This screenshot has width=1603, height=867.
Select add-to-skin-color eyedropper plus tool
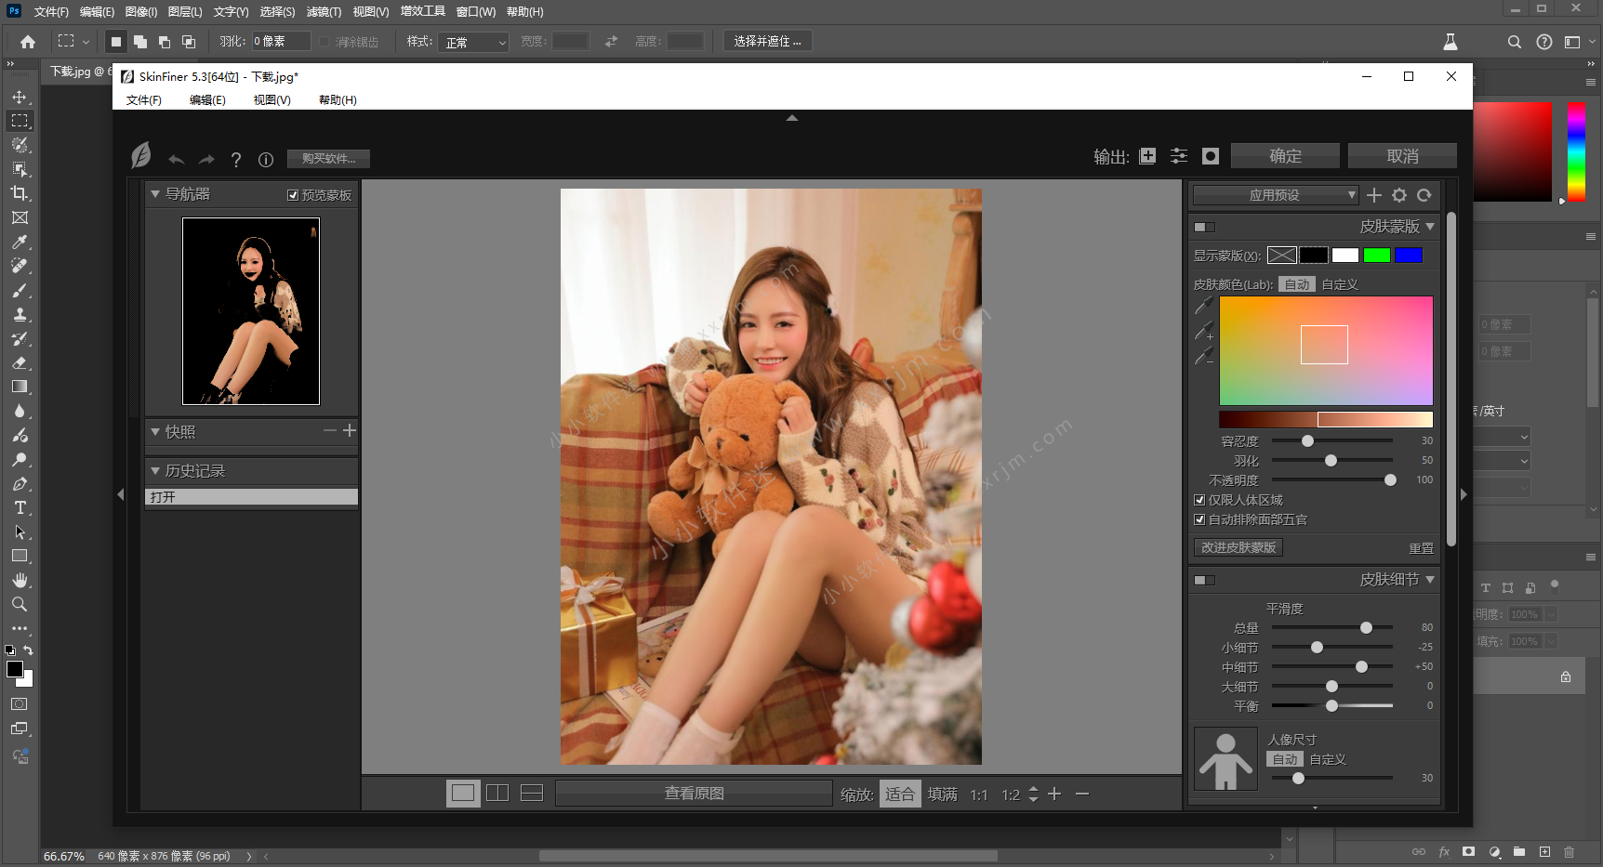(x=1204, y=331)
